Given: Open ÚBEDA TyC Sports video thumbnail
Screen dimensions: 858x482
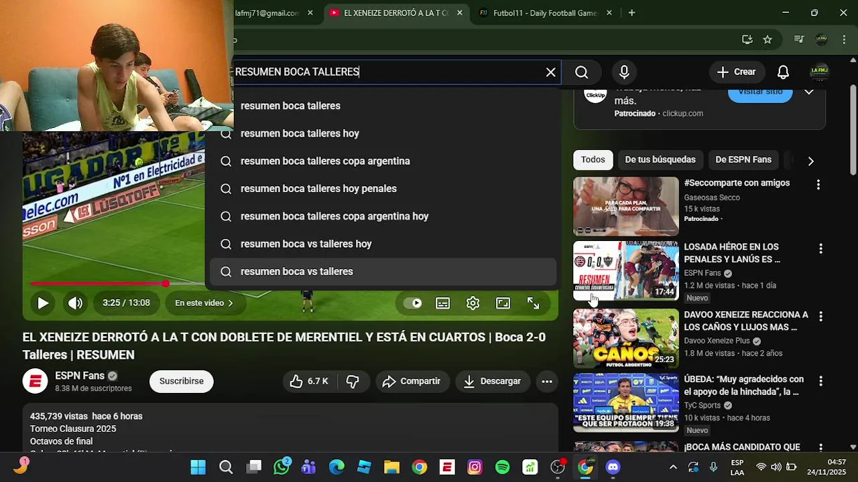Looking at the screenshot, I should tap(626, 403).
